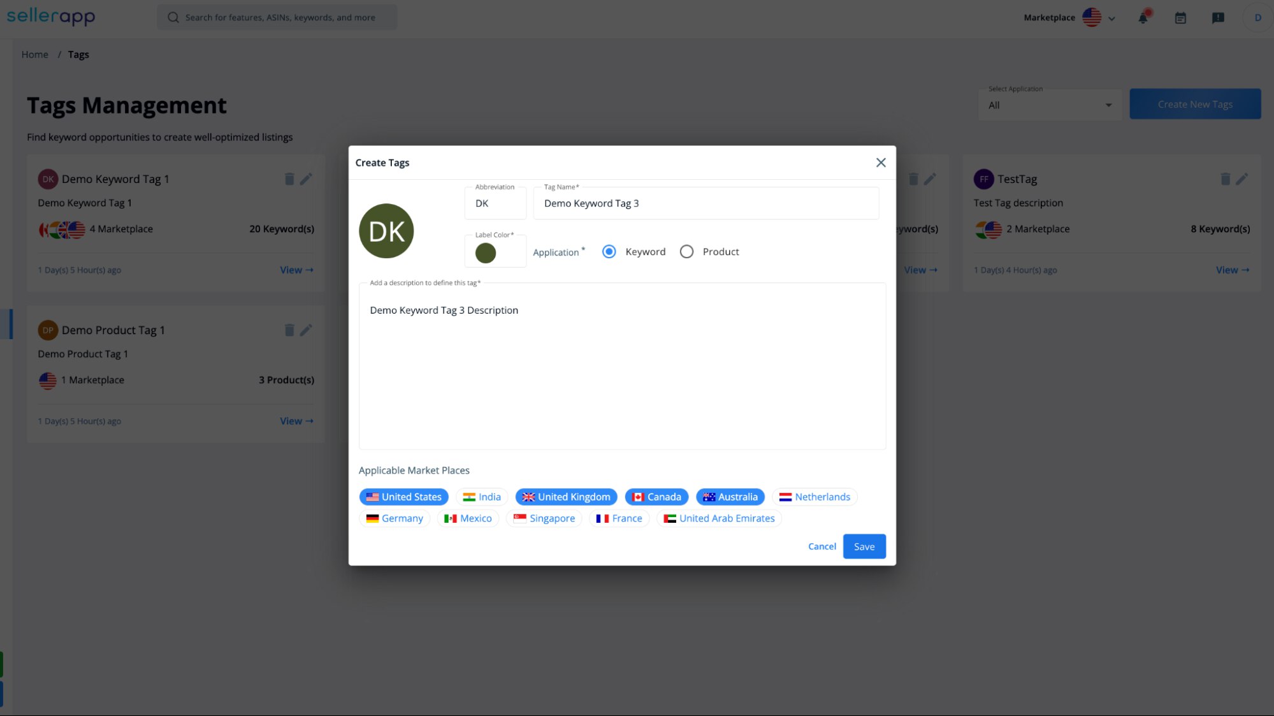1274x716 pixels.
Task: Toggle the Germany marketplace chip
Action: pos(395,518)
